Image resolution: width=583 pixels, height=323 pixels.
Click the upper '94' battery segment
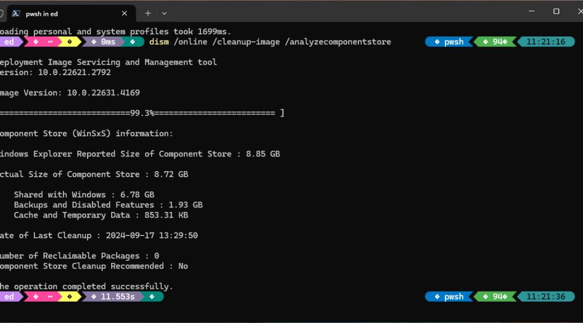tap(495, 42)
